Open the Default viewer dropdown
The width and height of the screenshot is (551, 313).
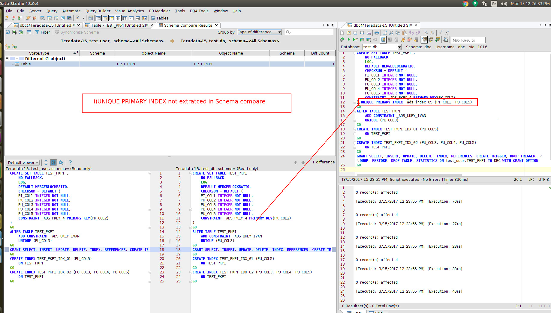(23, 162)
